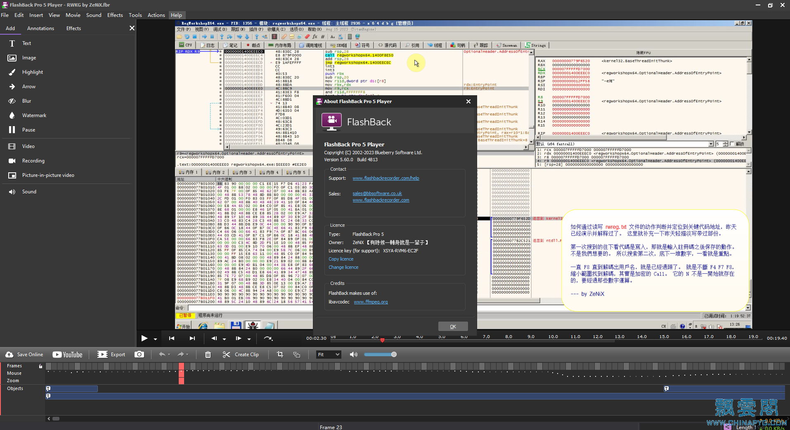The width and height of the screenshot is (790, 430).
Task: Click the Create Clip scissors button
Action: tap(241, 355)
